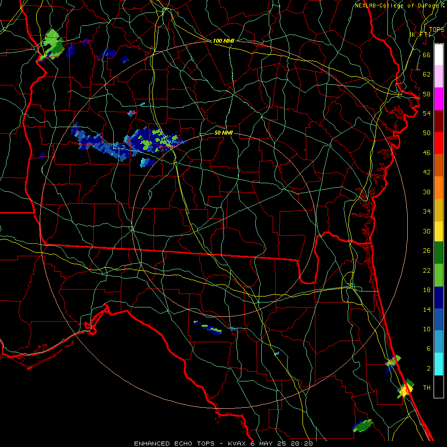Select the dark green legend swatch

tap(439, 253)
